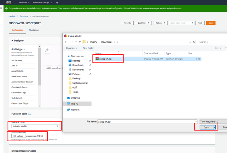Open the hamburger side menu
Viewport: 227px width, 153px height.
click(x=1, y=8)
